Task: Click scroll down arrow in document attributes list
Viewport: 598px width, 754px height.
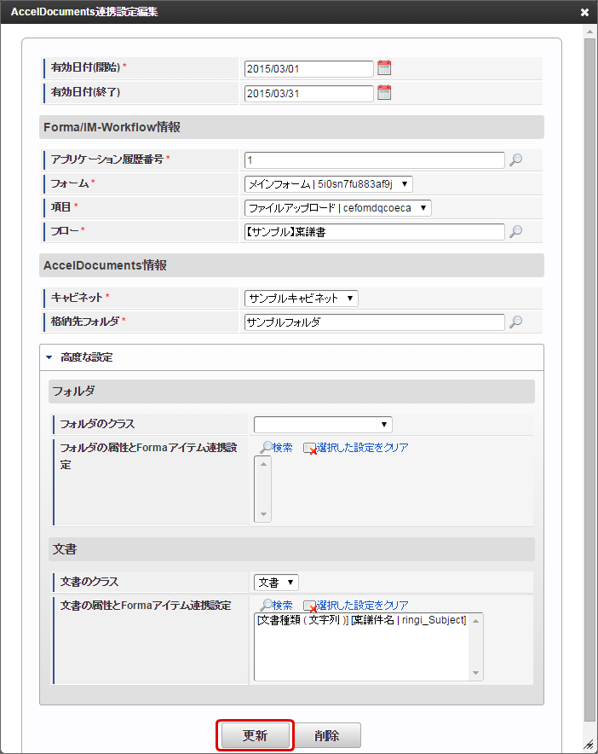Action: 475,673
